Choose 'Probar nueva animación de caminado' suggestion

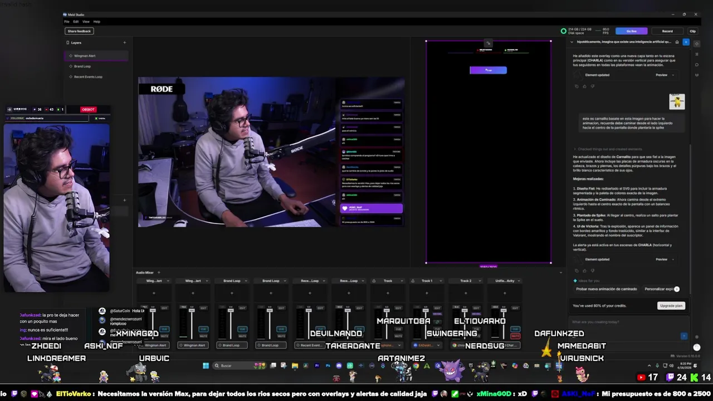click(606, 289)
